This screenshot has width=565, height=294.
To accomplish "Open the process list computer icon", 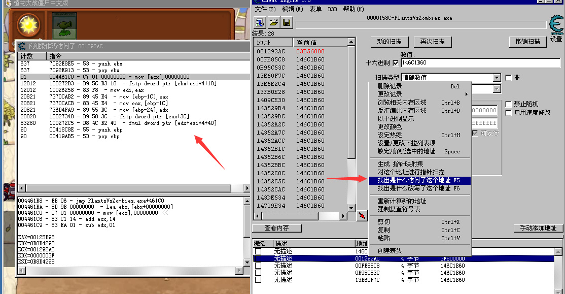I will (260, 23).
